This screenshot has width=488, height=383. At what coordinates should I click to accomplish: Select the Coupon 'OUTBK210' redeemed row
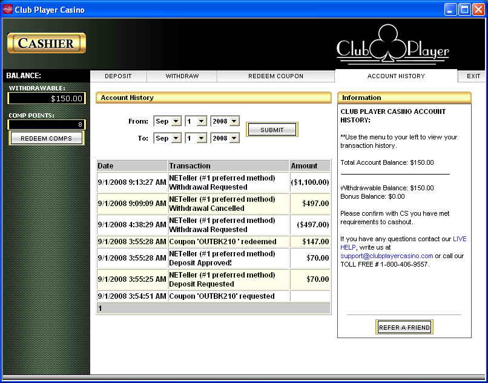(214, 242)
